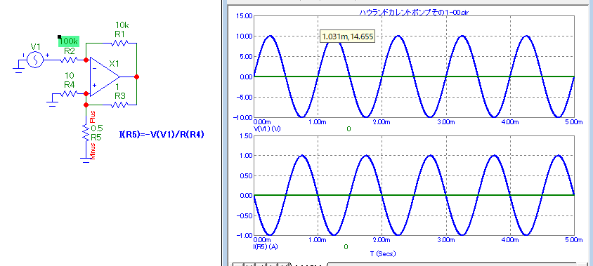Click the op-amp output node dot
Screen dimensions: 593x266
click(x=136, y=77)
